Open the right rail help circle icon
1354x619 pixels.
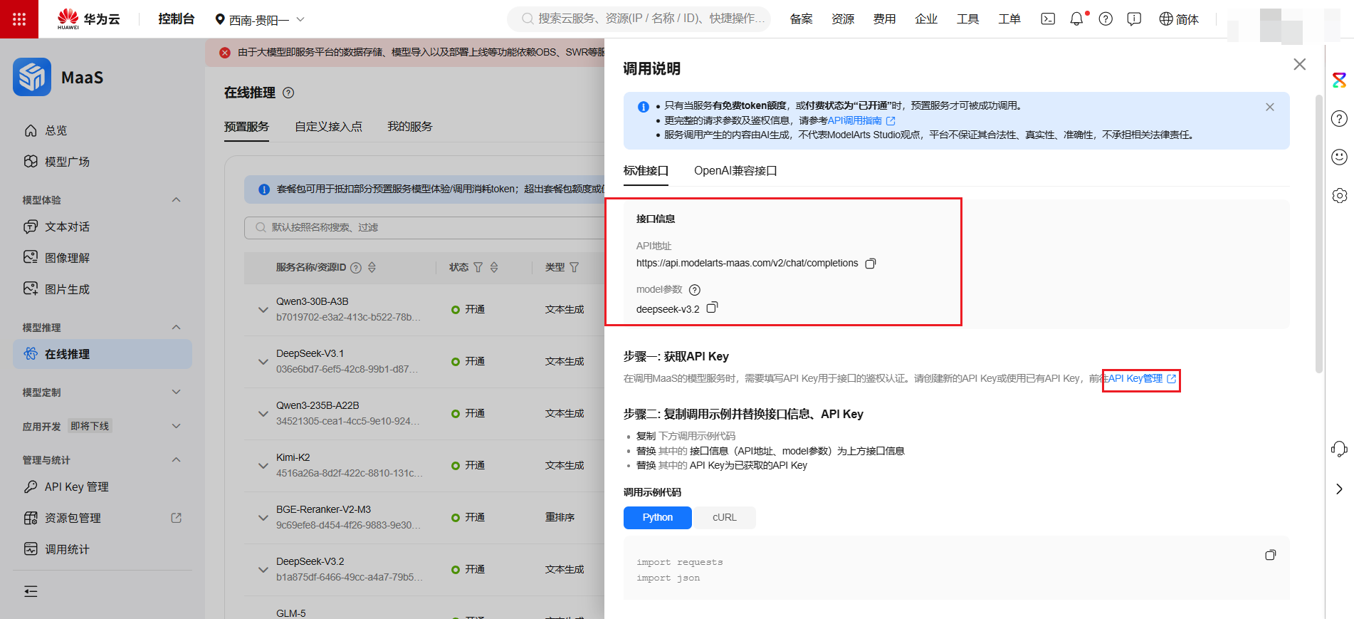[1339, 118]
